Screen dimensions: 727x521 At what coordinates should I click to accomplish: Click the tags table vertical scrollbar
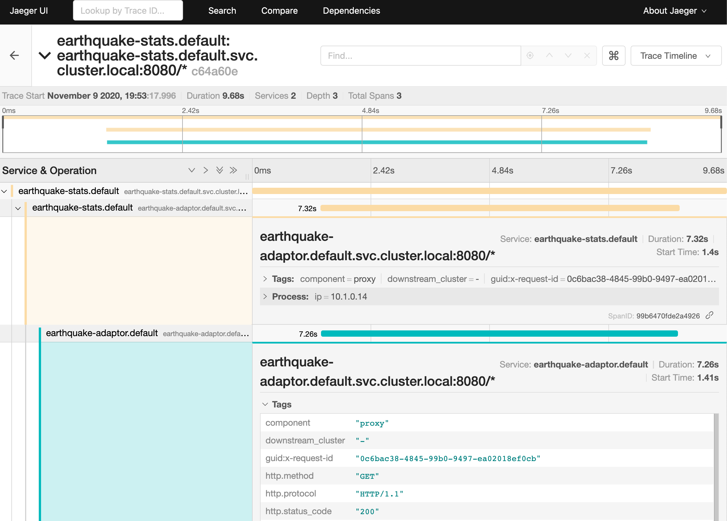point(716,467)
